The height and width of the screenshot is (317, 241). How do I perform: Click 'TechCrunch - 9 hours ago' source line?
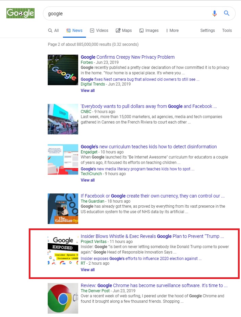click(103, 174)
